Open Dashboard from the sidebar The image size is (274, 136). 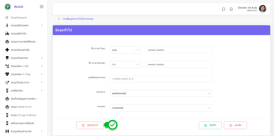pos(18,18)
